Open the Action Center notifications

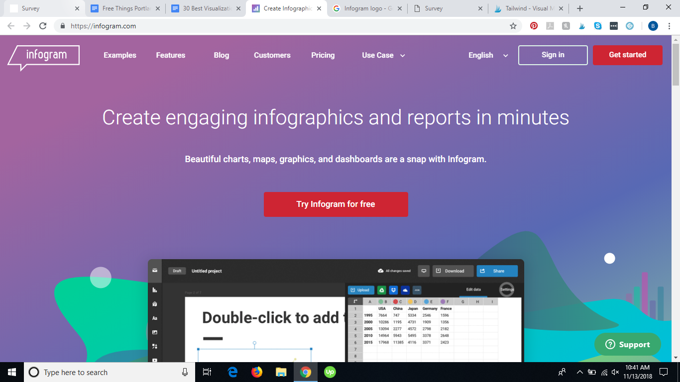tap(664, 372)
